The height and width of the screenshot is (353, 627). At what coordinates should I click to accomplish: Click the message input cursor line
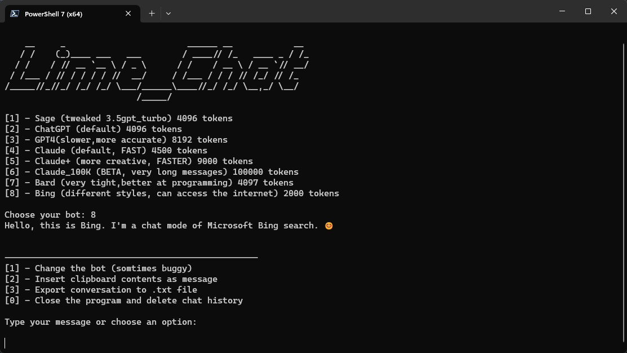5,343
